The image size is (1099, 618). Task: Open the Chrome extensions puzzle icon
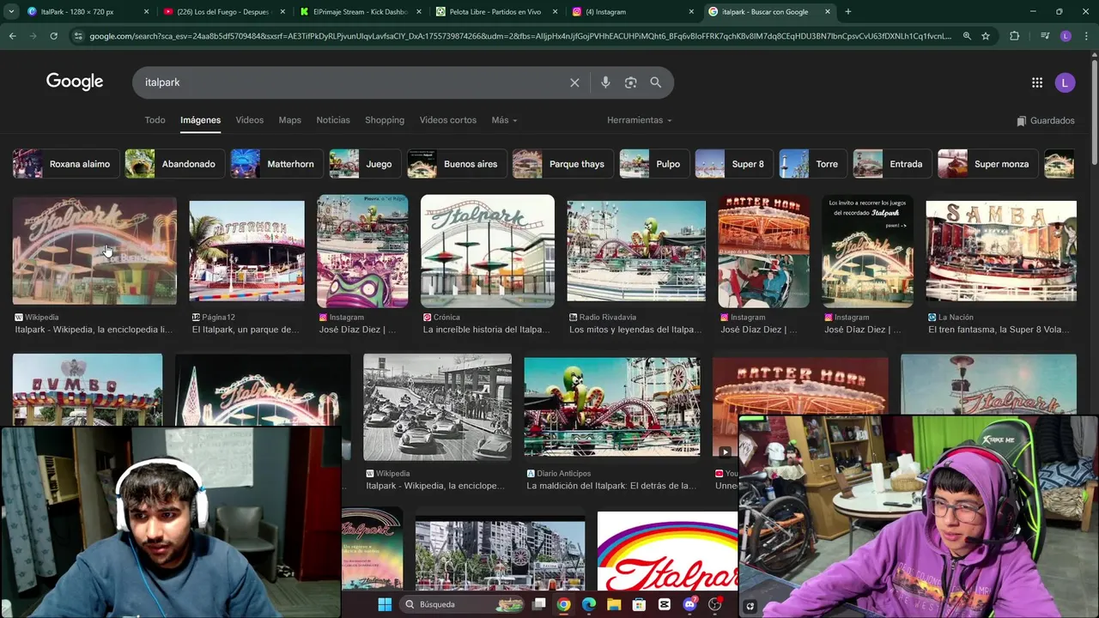pos(1015,36)
